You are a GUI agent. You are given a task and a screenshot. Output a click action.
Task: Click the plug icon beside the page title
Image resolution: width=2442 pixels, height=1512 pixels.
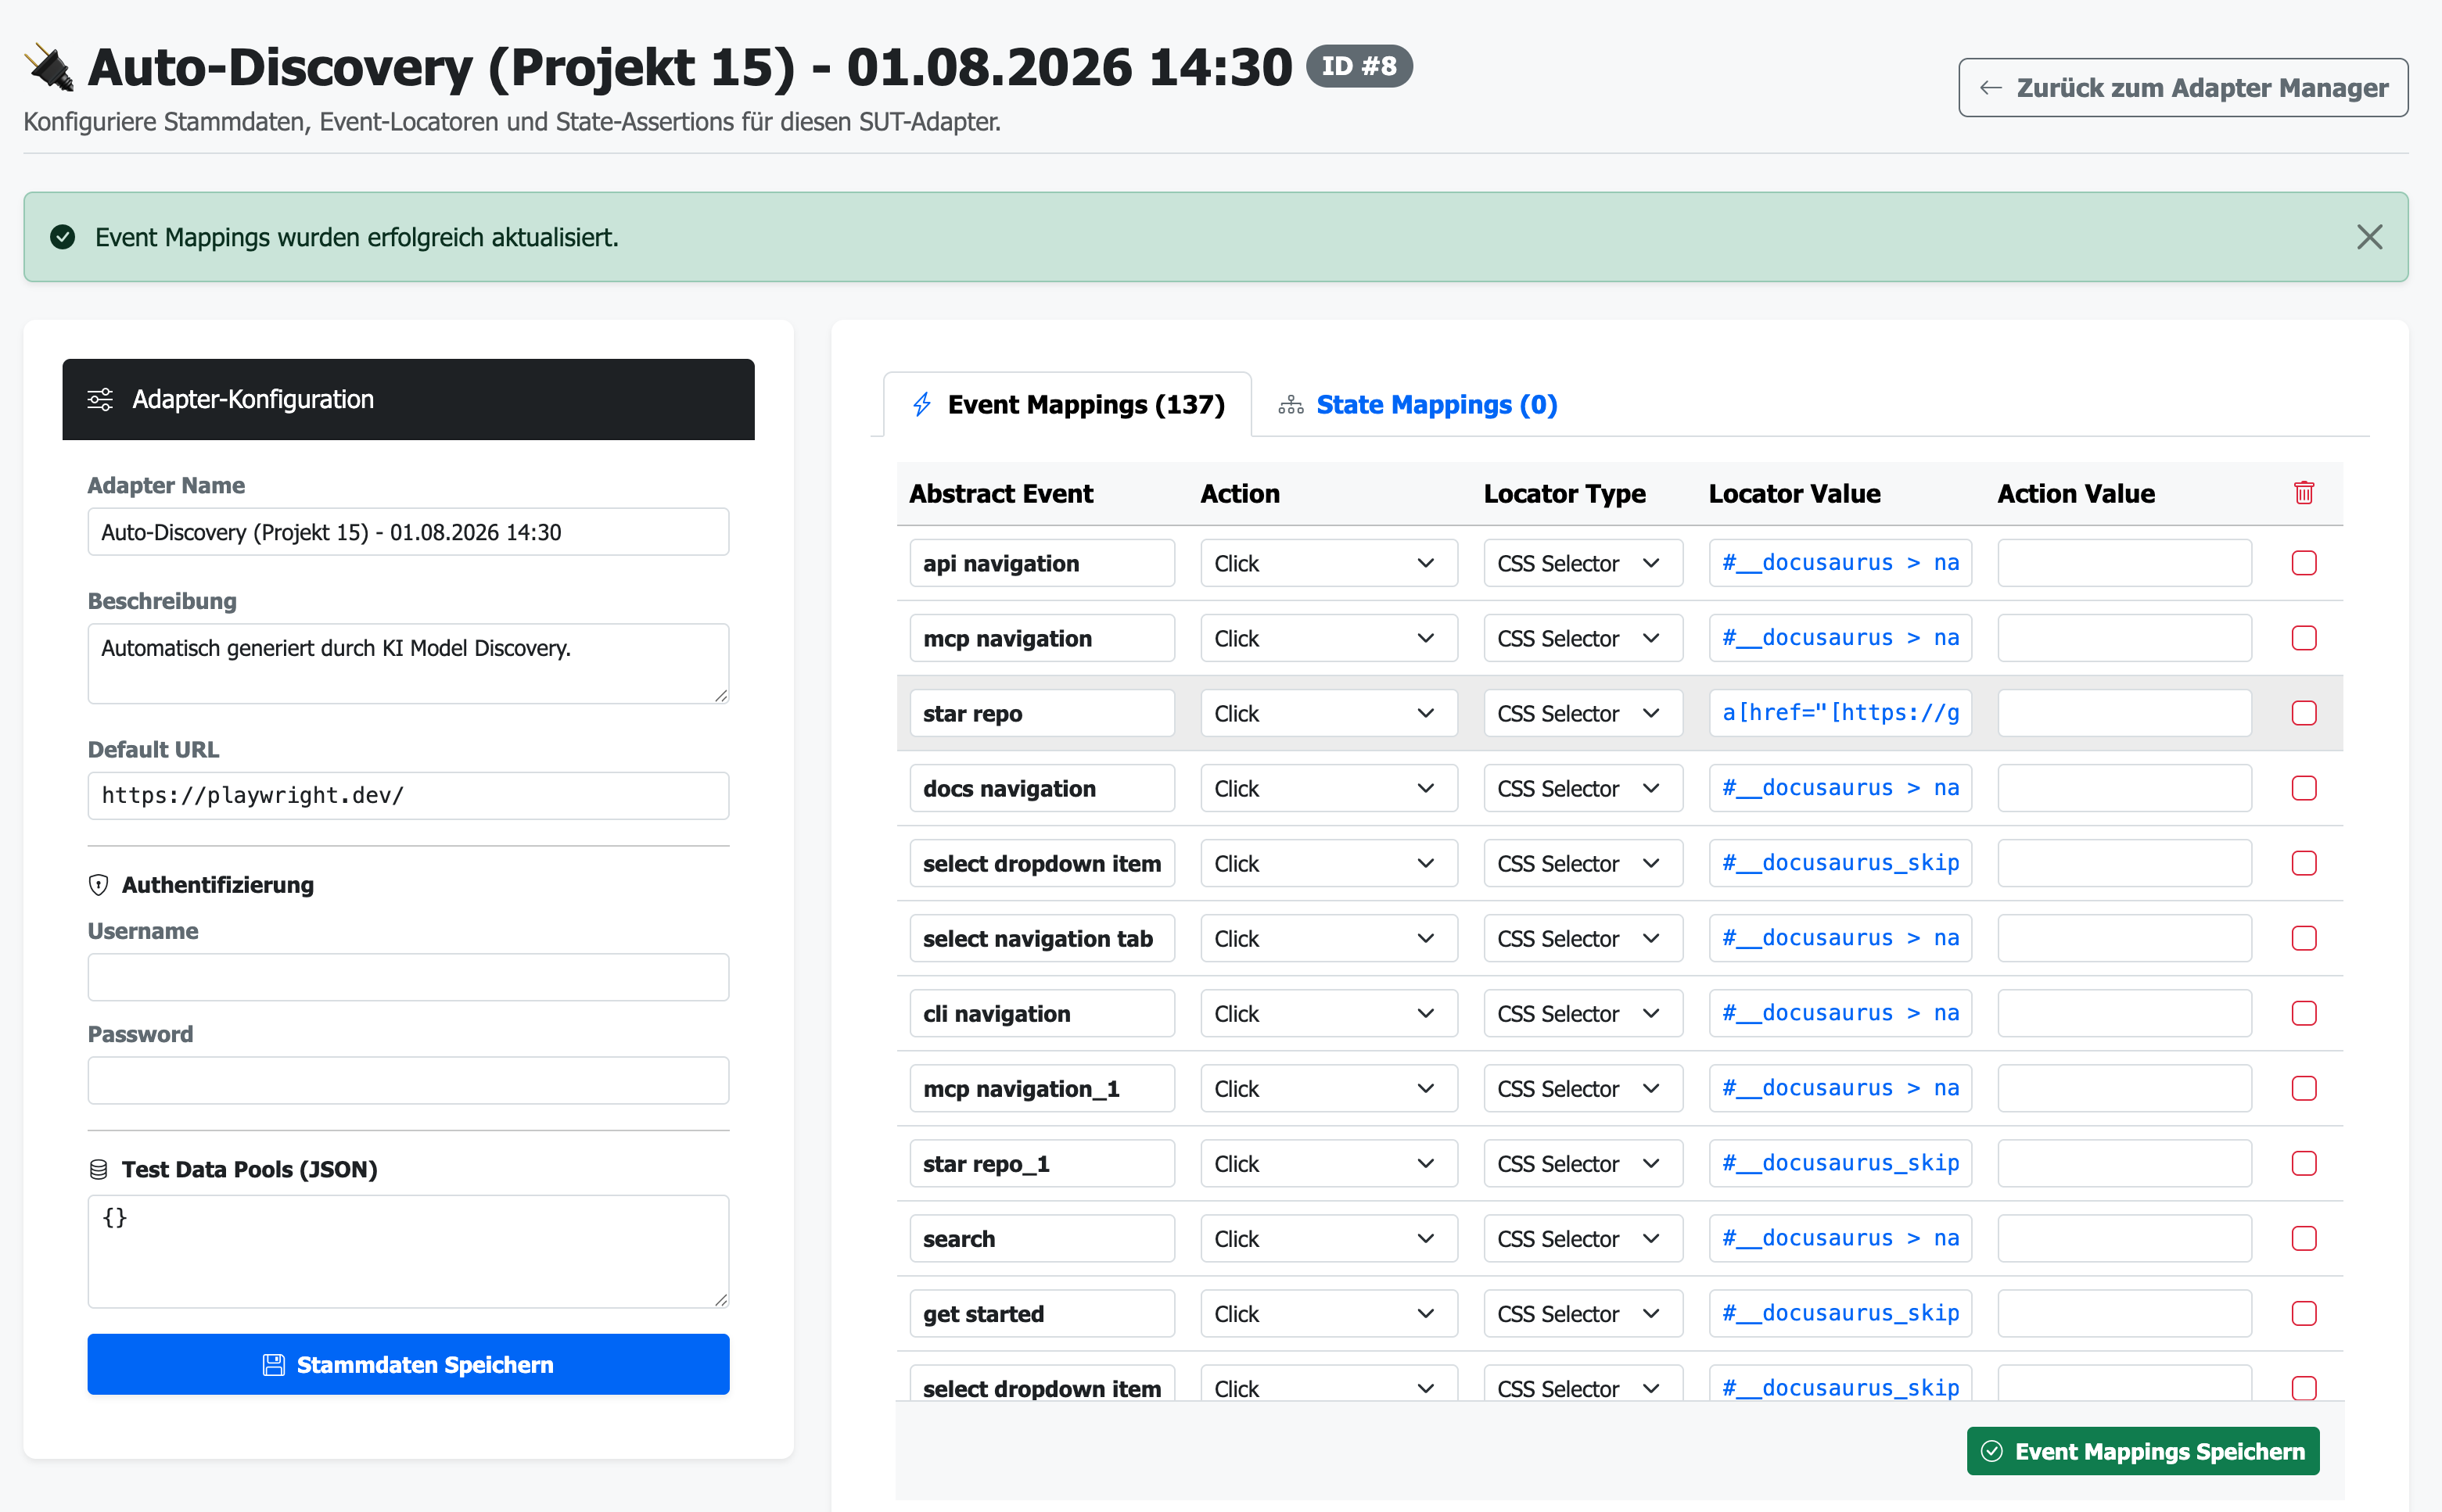[x=49, y=67]
